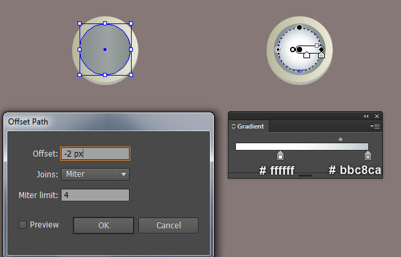Open the Gradient panel flyout menu

click(x=375, y=126)
